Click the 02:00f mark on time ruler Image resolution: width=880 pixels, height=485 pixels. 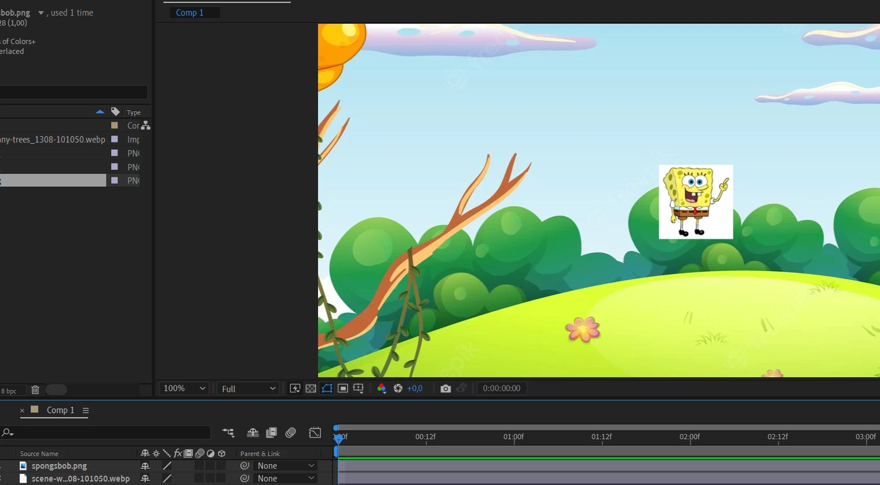pos(689,437)
